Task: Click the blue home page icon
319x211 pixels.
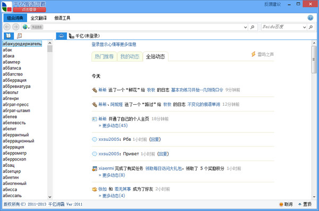Action: pyautogui.click(x=61, y=36)
